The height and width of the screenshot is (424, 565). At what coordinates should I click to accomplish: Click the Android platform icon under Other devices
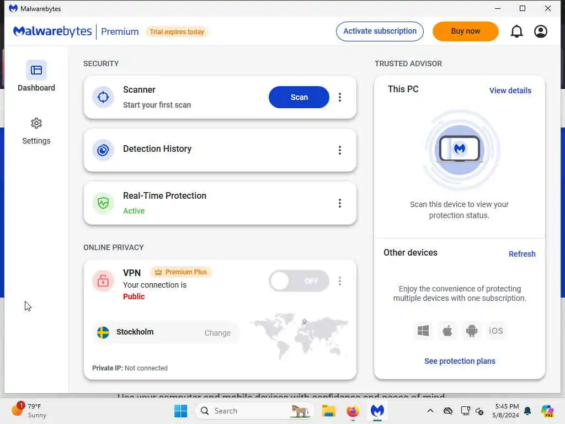point(471,331)
